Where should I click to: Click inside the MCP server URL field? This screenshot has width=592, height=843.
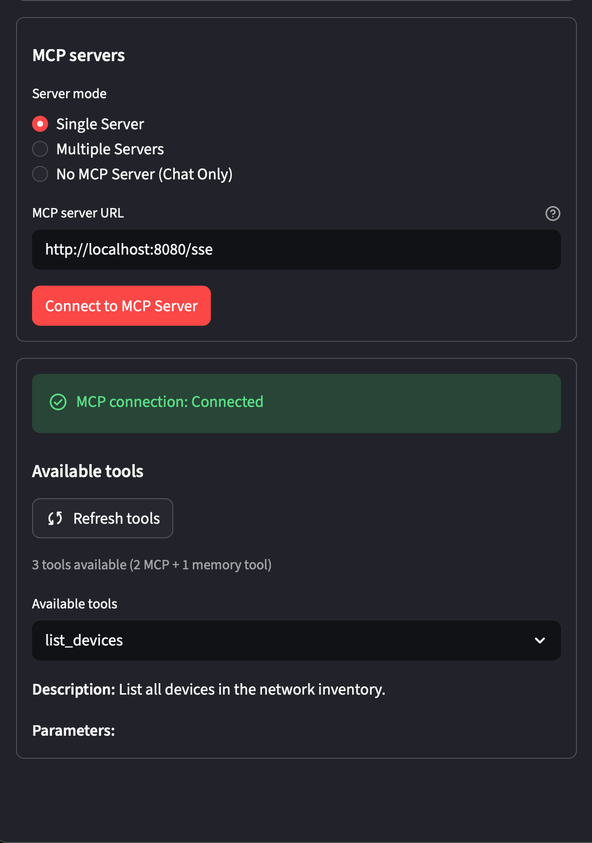pos(296,250)
